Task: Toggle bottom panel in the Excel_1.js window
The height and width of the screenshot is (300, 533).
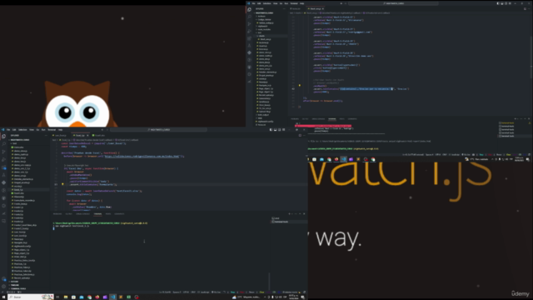Action: pos(276,130)
